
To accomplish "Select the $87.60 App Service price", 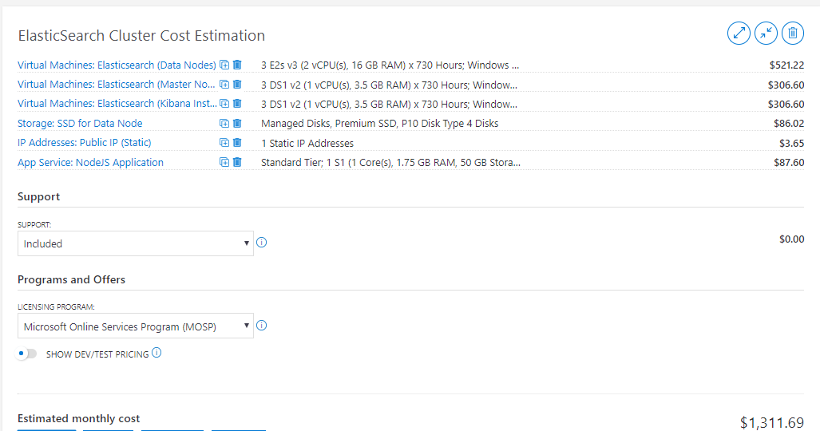I will coord(789,163).
